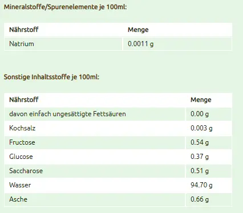Select the Glucose row label
Image resolution: width=243 pixels, height=213 pixels.
coord(21,157)
